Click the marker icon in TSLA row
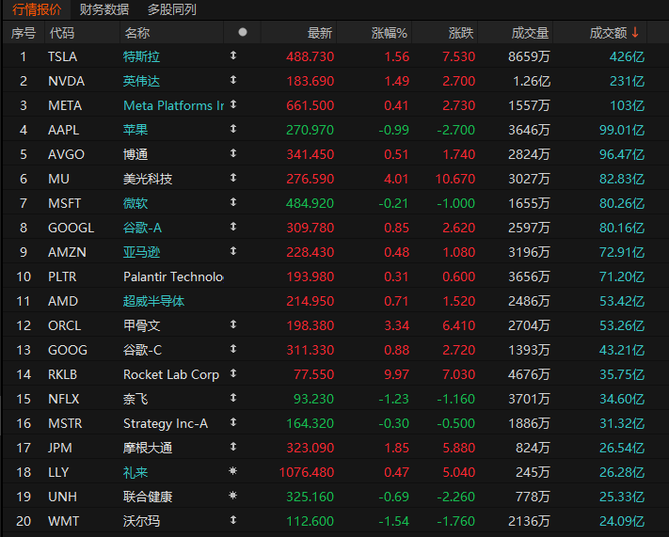The image size is (669, 537). click(233, 55)
